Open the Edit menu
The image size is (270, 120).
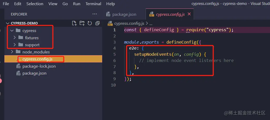click(x=18, y=4)
